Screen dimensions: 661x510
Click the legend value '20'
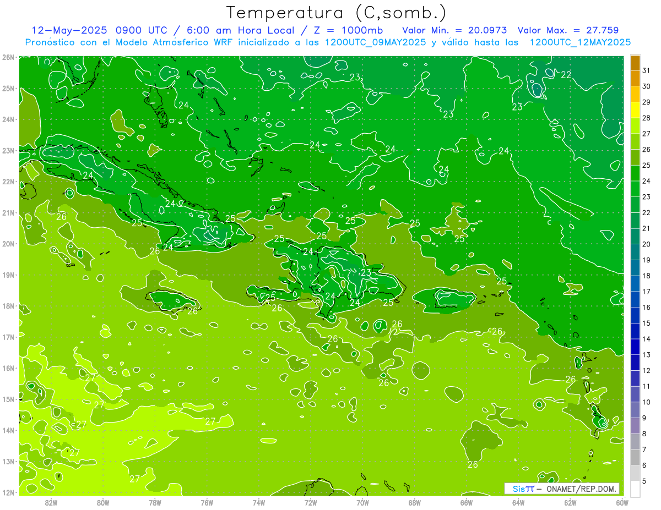pos(647,244)
